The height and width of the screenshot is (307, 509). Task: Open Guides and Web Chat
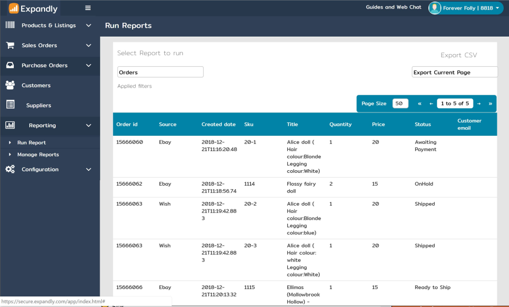393,7
